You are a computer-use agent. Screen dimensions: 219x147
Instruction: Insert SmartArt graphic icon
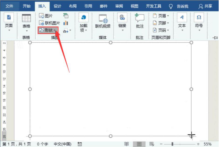point(66,16)
